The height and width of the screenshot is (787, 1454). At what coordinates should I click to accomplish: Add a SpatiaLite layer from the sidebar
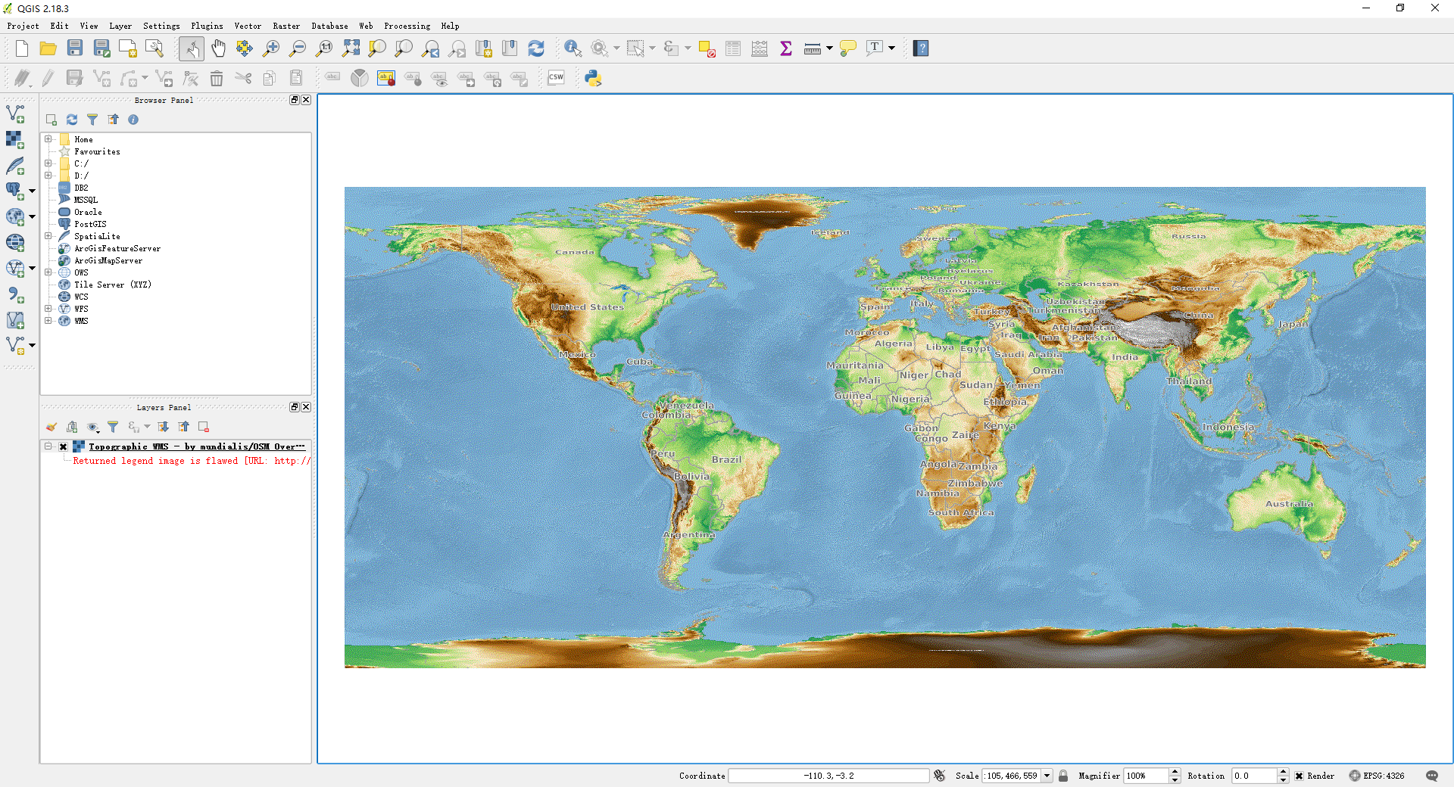point(15,166)
